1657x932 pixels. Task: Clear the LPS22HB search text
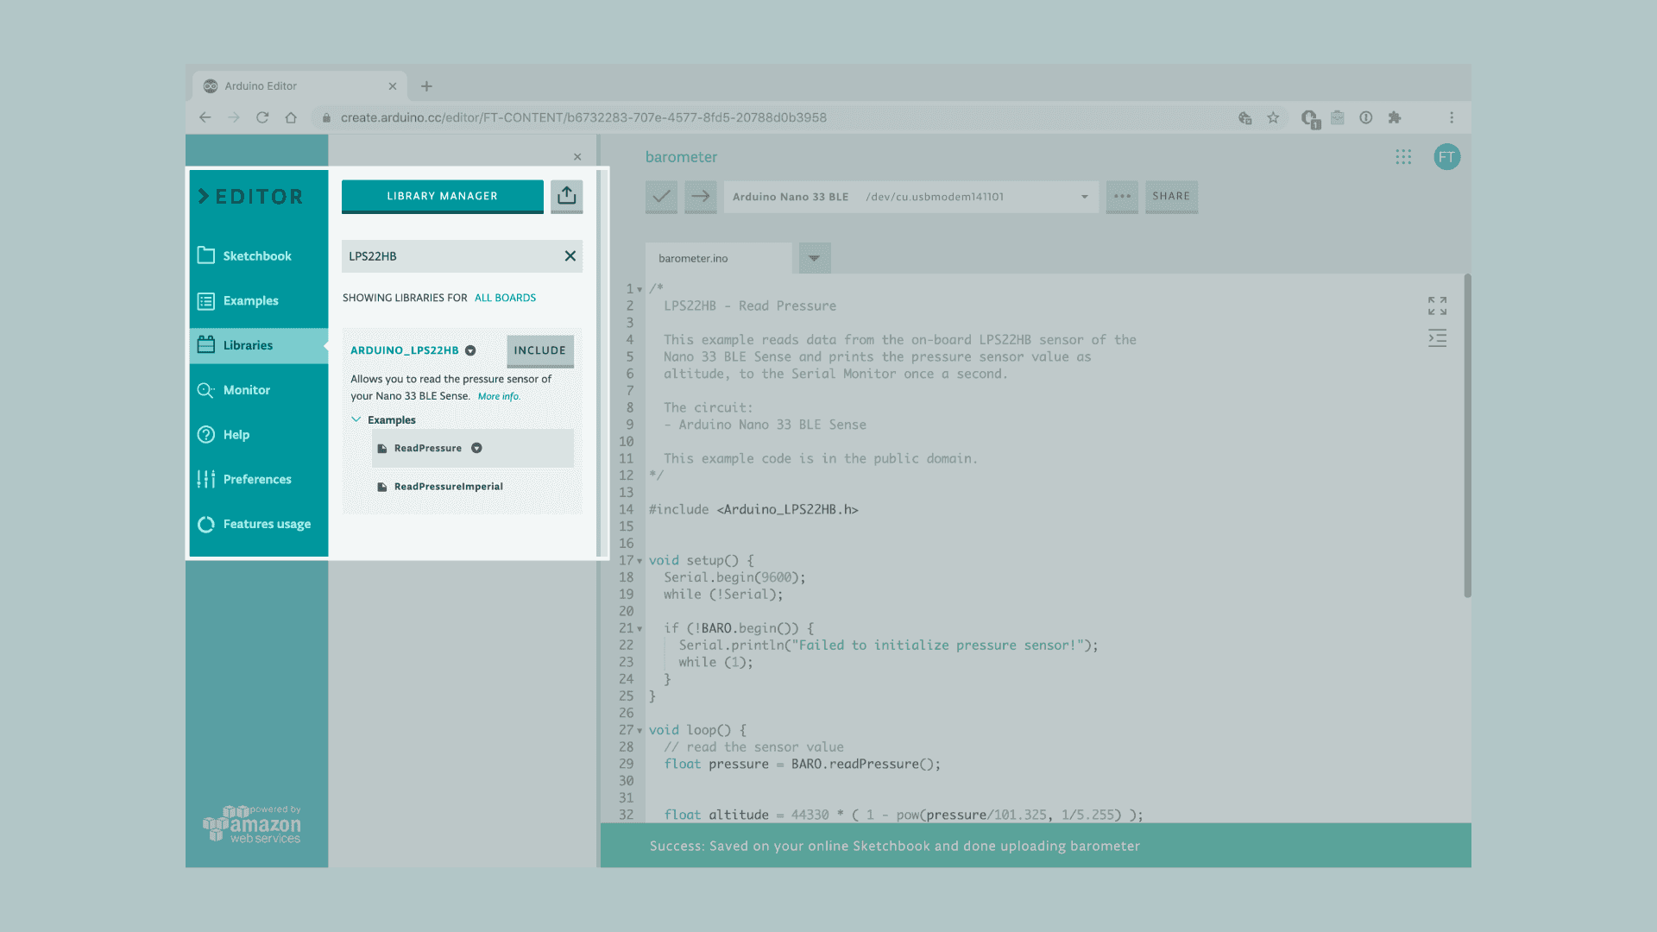tap(570, 256)
